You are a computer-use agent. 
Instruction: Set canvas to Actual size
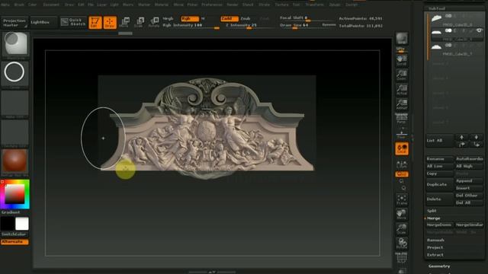402,90
